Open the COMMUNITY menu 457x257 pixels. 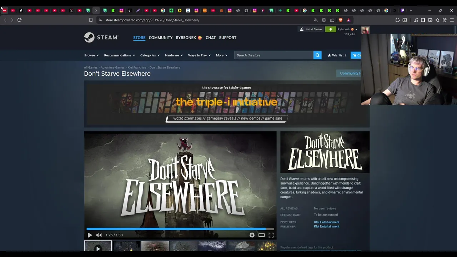[x=161, y=37]
